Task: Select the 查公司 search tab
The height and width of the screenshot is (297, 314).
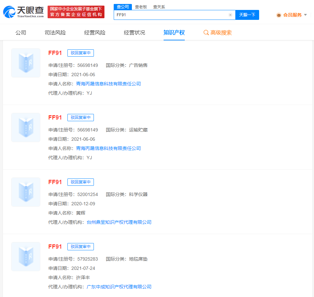Action: pos(123,7)
